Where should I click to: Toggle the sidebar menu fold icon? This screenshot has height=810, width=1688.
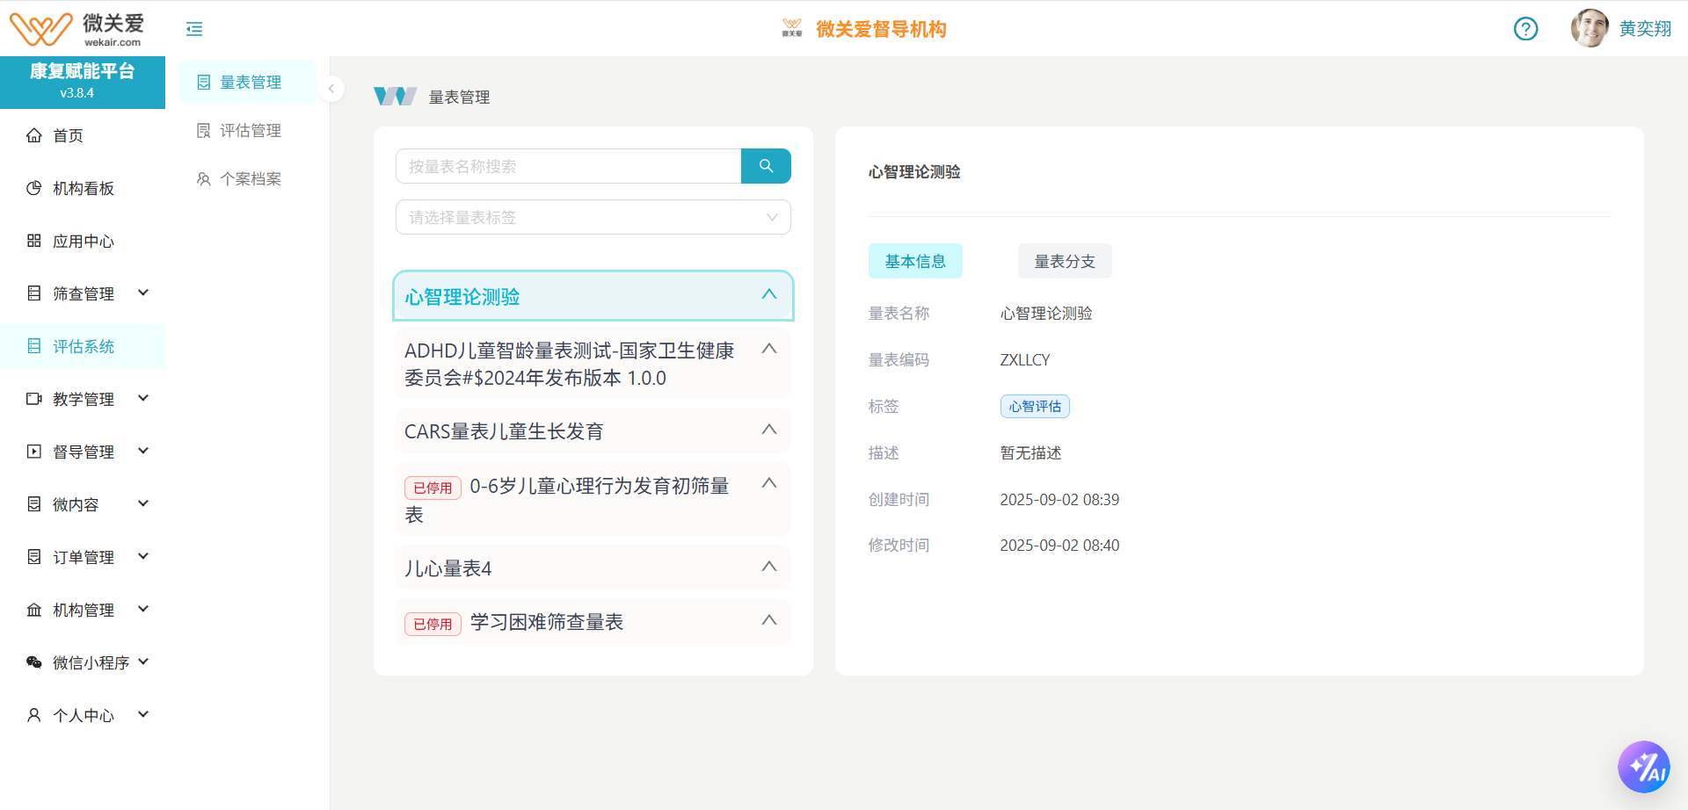[x=194, y=29]
